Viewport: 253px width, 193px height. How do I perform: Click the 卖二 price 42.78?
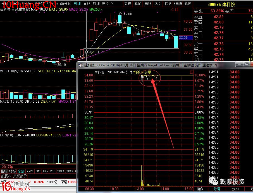[219, 33]
